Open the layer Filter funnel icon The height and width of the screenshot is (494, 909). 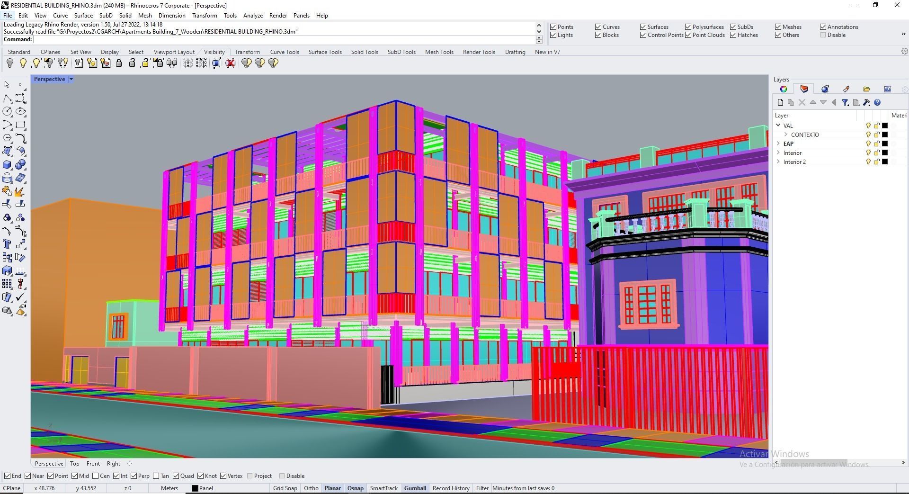845,102
